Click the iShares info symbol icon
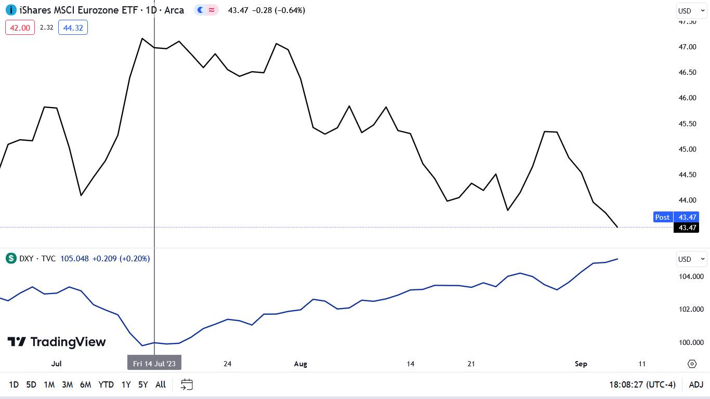Image resolution: width=710 pixels, height=399 pixels. click(11, 10)
